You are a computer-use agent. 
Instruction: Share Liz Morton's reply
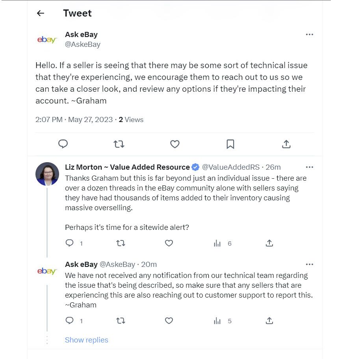pyautogui.click(x=269, y=243)
